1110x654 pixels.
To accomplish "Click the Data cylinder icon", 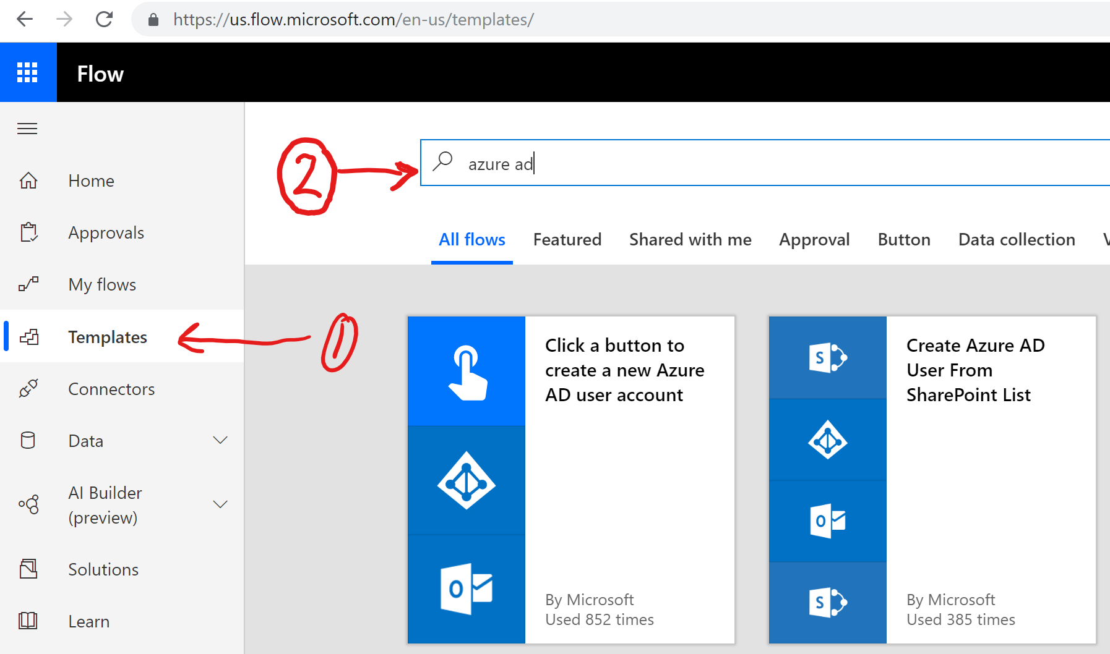I will pyautogui.click(x=28, y=441).
